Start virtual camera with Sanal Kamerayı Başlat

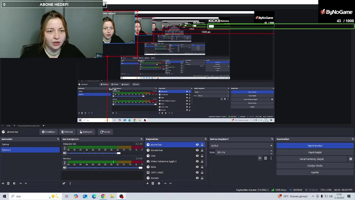click(x=312, y=159)
